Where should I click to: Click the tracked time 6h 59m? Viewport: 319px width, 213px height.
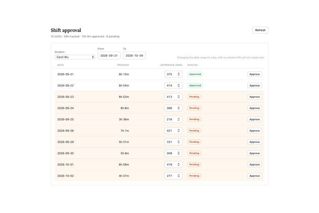point(124,165)
